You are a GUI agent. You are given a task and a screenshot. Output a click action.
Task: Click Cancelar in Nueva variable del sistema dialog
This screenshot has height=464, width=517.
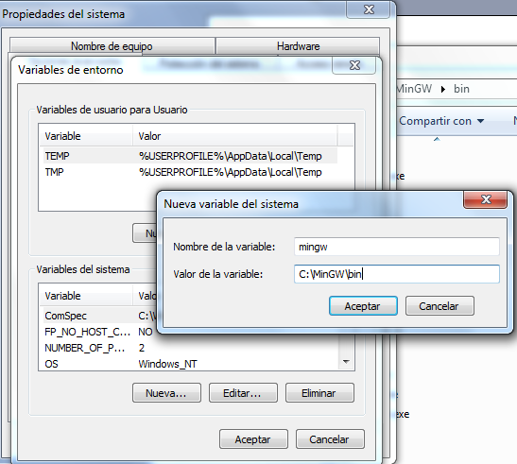coord(439,305)
